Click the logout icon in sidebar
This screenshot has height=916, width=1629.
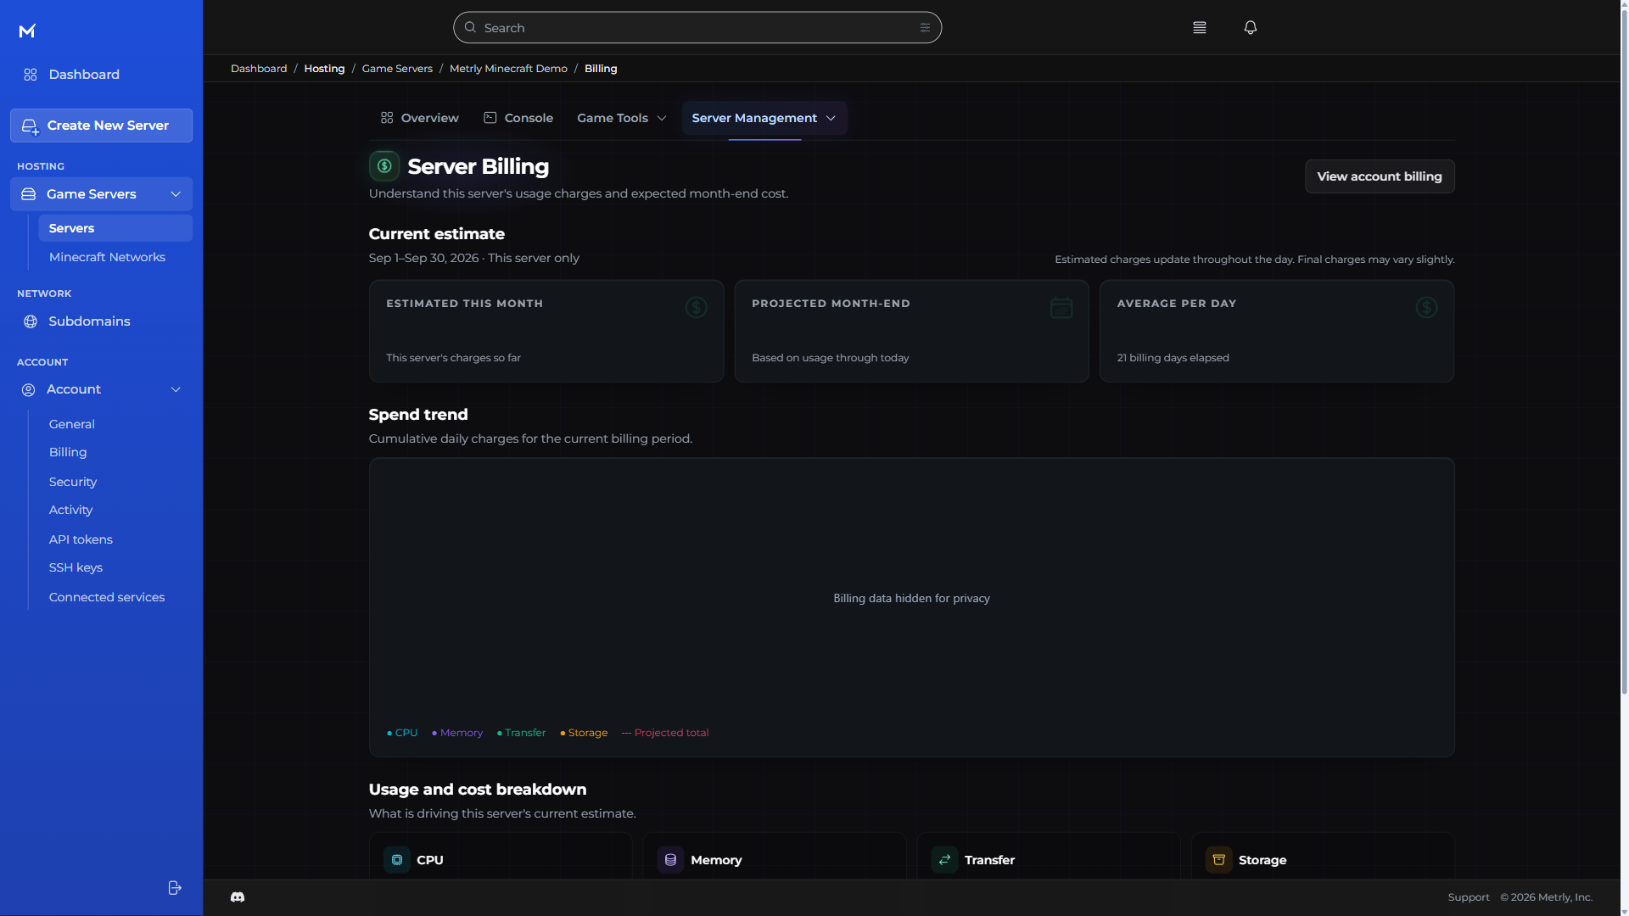(x=175, y=887)
